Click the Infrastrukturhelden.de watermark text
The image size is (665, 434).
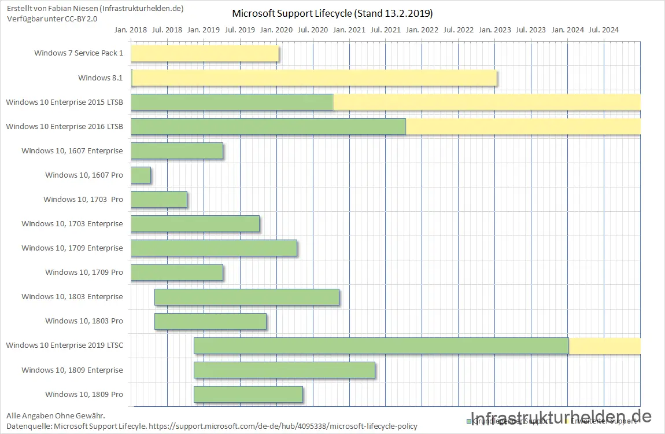561,417
